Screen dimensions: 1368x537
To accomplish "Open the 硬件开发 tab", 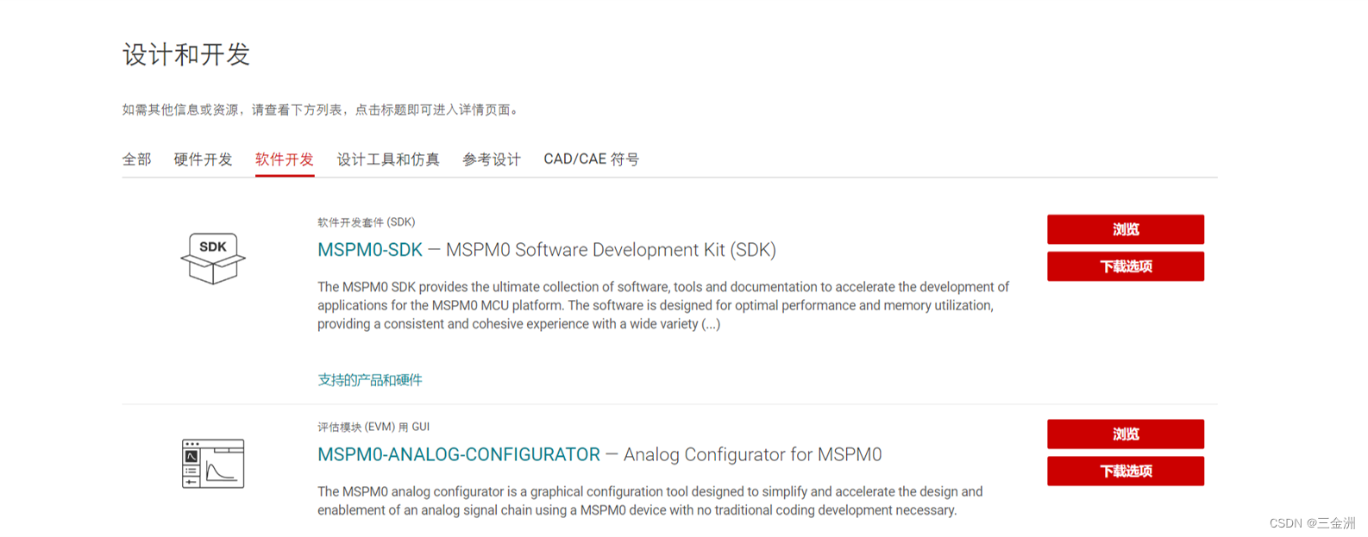I will click(x=203, y=159).
